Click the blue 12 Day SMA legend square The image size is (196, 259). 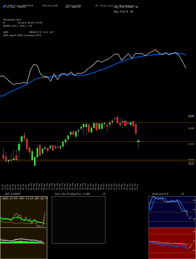pos(4,6)
